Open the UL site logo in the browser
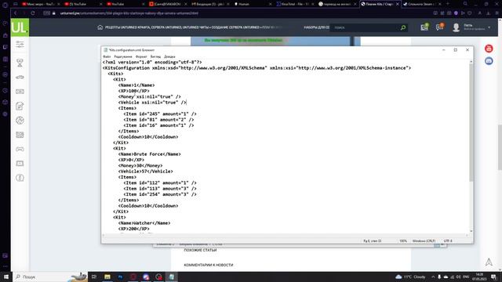502x282 pixels. click(20, 27)
